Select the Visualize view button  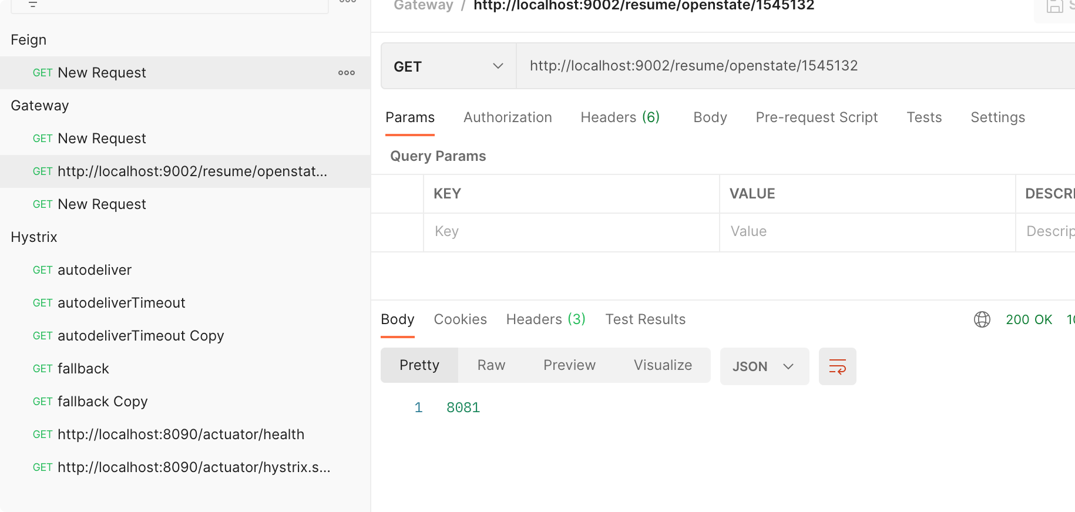[x=663, y=365]
